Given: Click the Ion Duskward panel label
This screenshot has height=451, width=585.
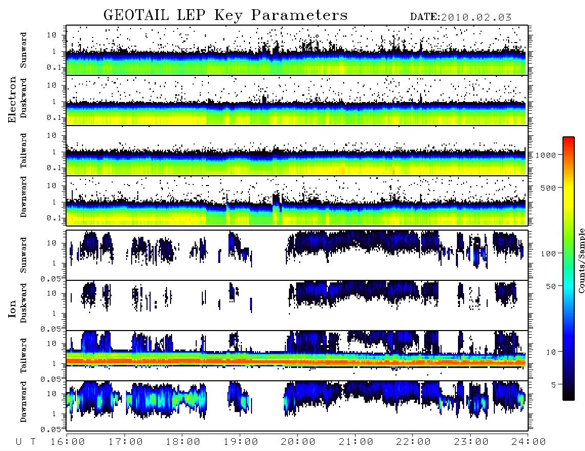Looking at the screenshot, I should pyautogui.click(x=24, y=303).
